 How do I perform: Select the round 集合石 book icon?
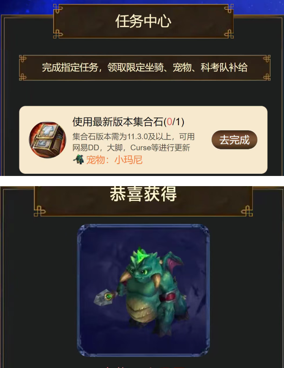click(47, 140)
